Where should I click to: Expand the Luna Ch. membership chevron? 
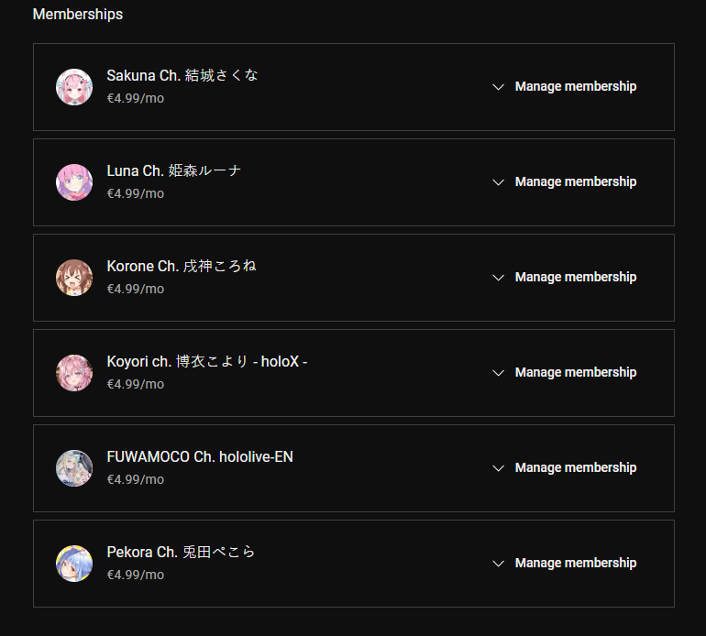[498, 182]
